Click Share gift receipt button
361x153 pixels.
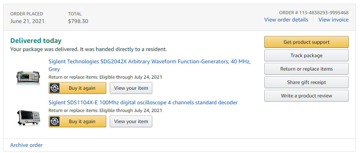point(306,82)
